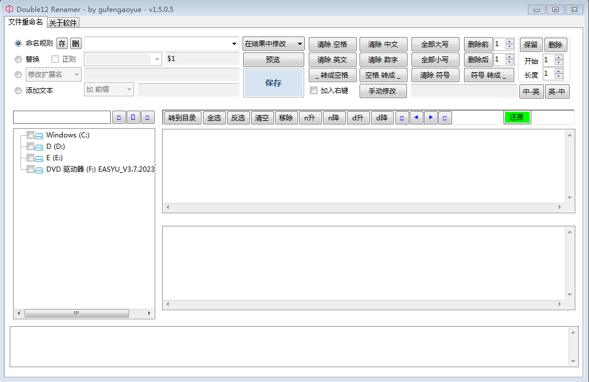Screen dimensions: 589x382
Task: Open the 在结果中修改 dropdown
Action: pyautogui.click(x=273, y=44)
